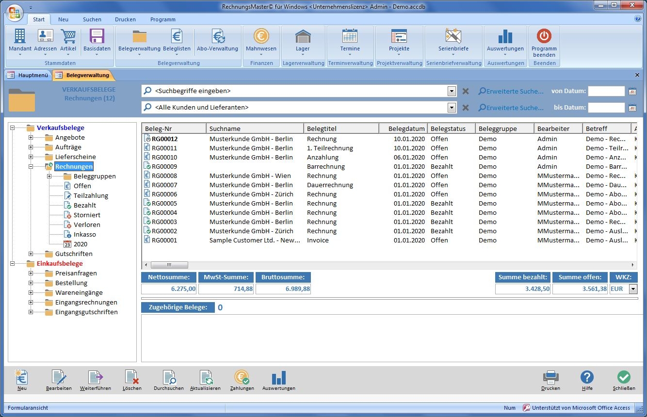This screenshot has height=417, width=647.
Task: Open the customer and supplier filter dropdown
Action: click(452, 108)
